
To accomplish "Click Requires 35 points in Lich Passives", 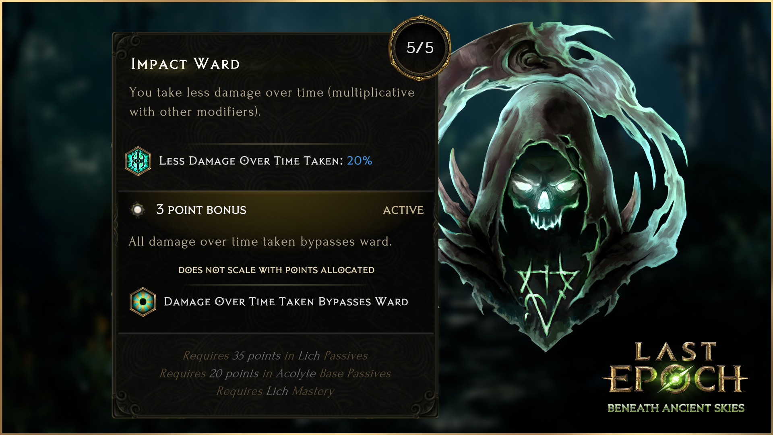I will coord(275,356).
